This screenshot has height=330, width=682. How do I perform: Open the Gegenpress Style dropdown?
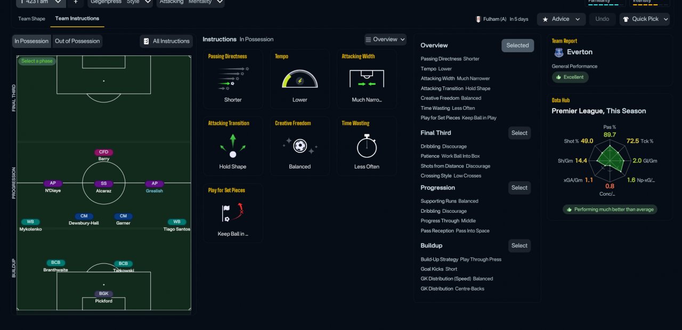pos(120,2)
